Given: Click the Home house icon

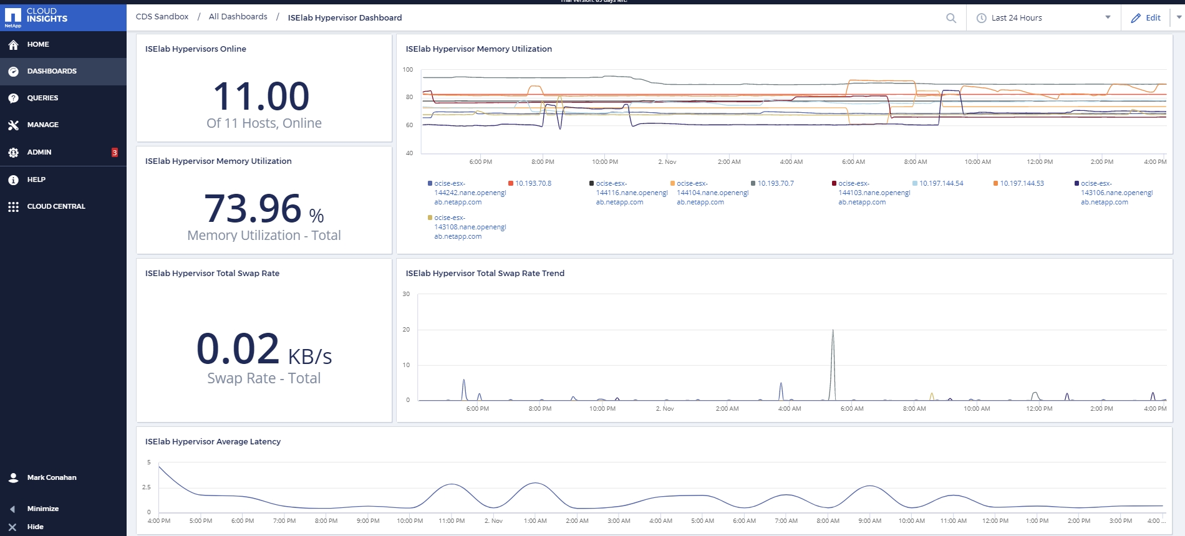Looking at the screenshot, I should pos(13,45).
